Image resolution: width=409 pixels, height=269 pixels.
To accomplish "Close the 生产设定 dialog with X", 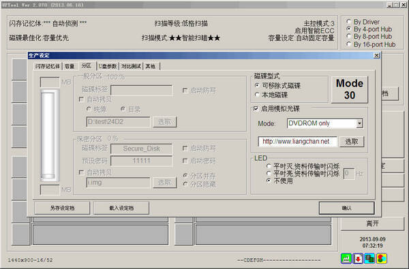I will [376, 56].
